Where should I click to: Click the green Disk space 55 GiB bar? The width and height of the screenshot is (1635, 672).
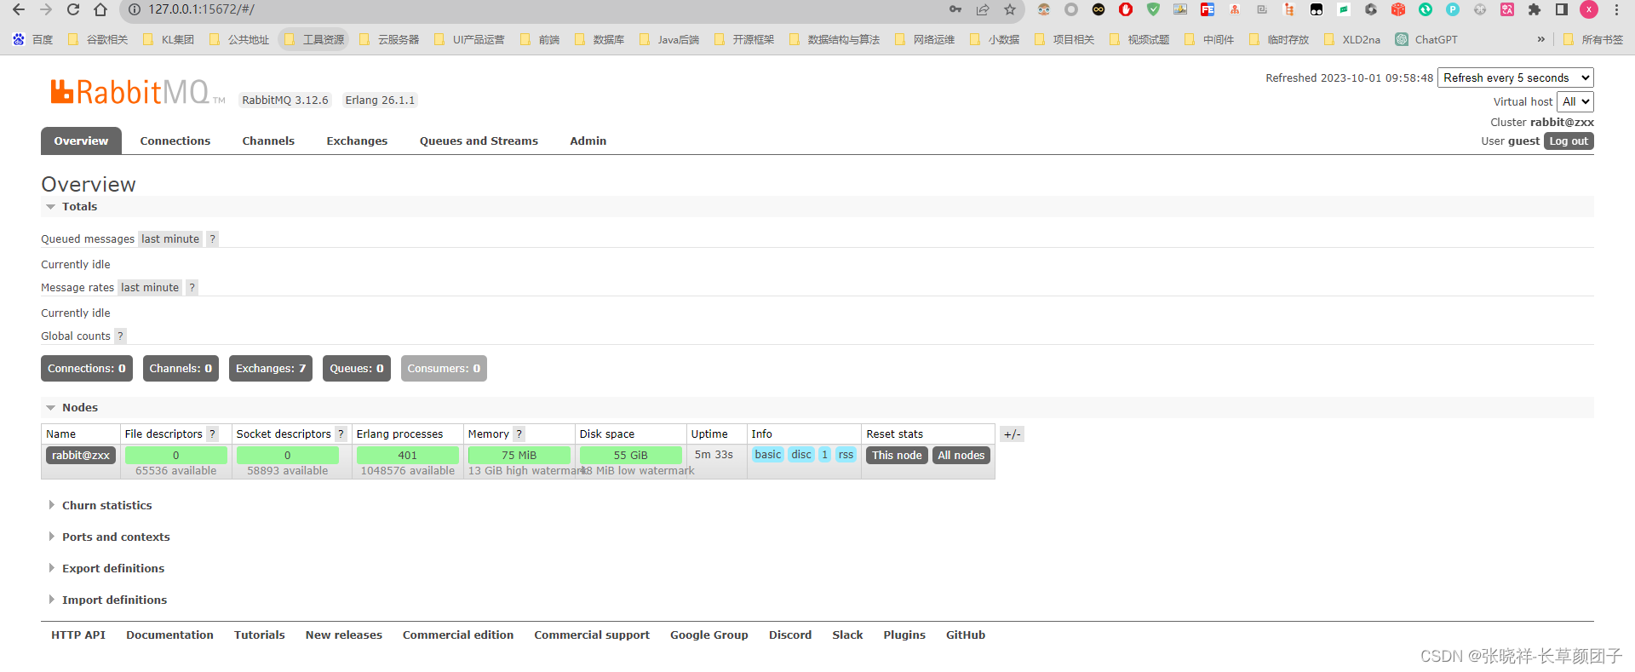631,456
